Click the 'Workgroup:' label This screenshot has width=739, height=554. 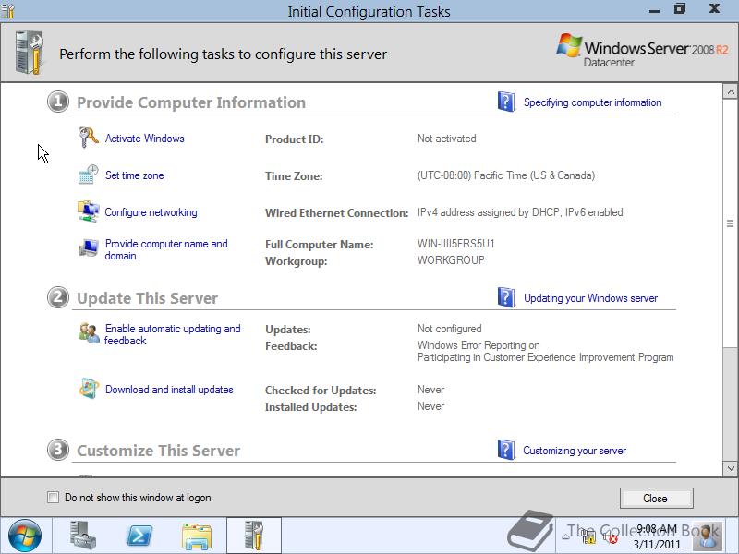coord(296,261)
